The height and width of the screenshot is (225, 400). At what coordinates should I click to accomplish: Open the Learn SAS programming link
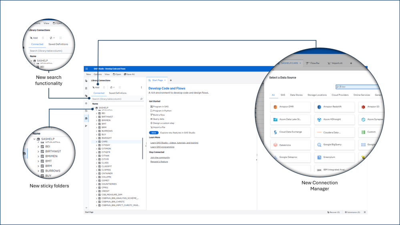[162, 147]
